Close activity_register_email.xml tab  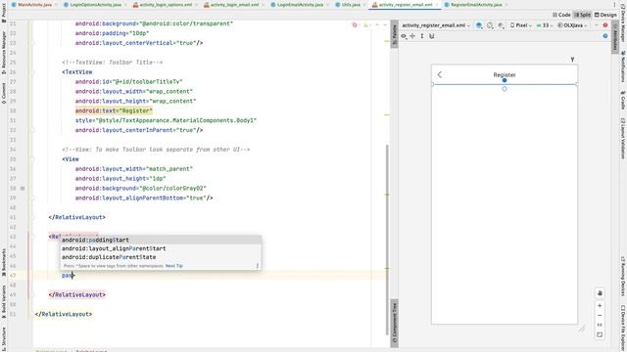point(437,5)
